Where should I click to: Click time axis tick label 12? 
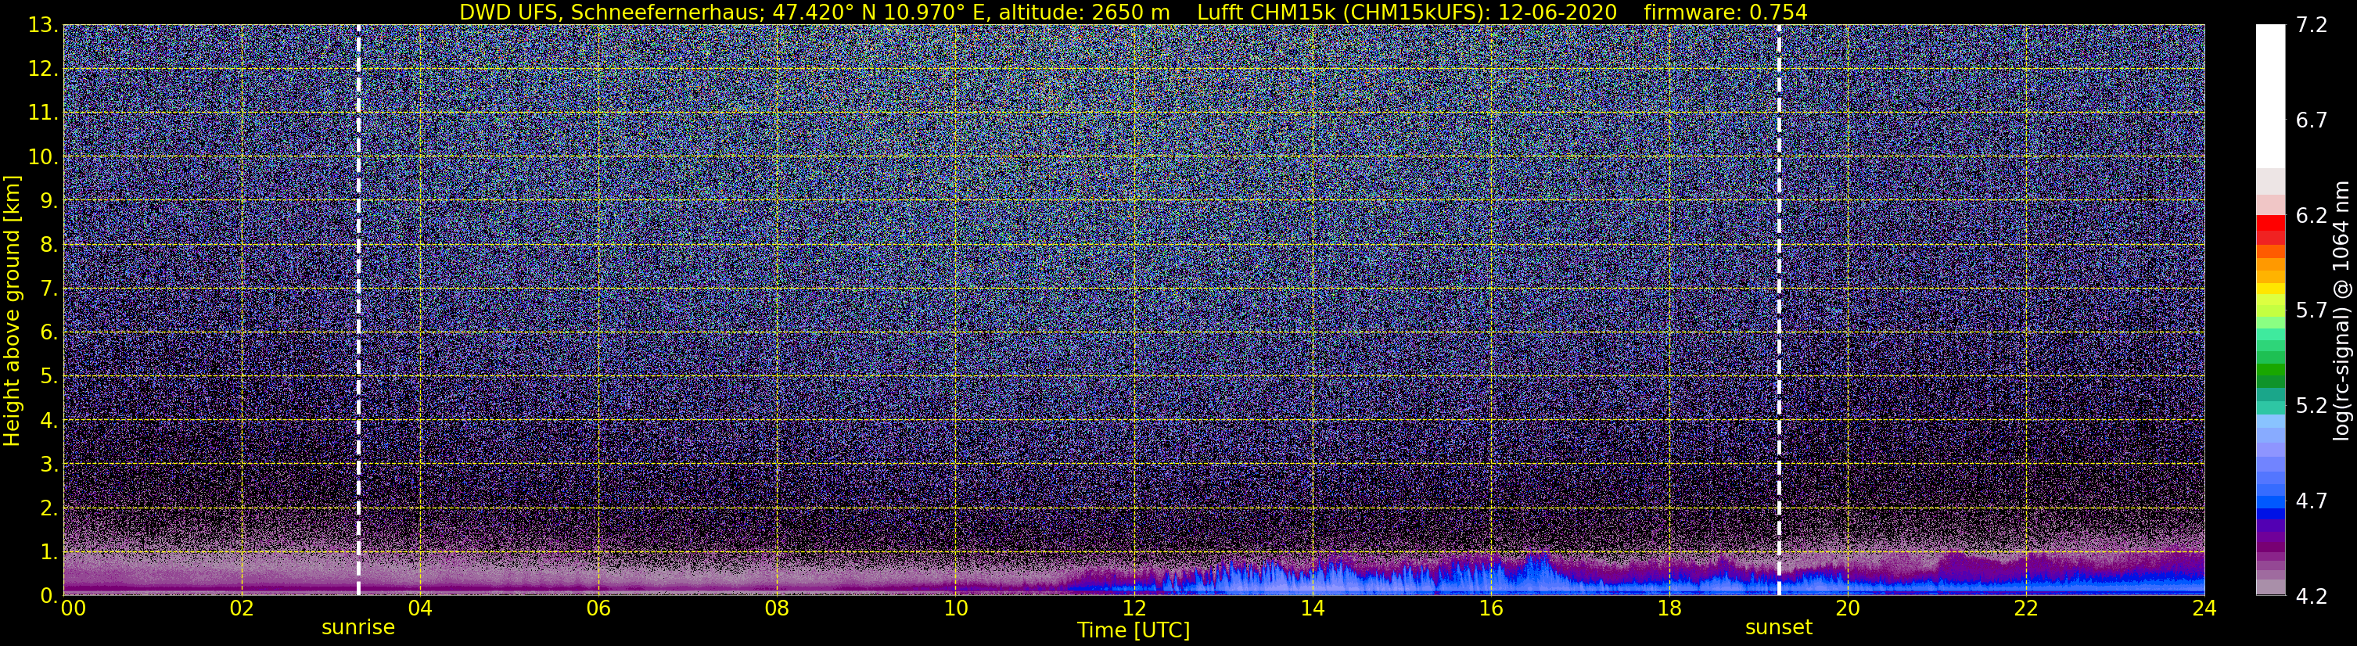pos(1134,609)
